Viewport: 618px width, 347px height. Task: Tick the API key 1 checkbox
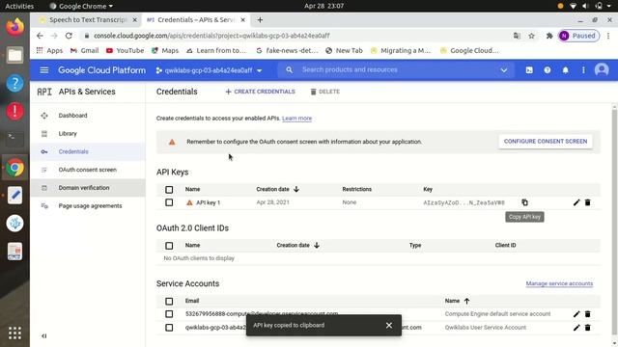pyautogui.click(x=169, y=202)
